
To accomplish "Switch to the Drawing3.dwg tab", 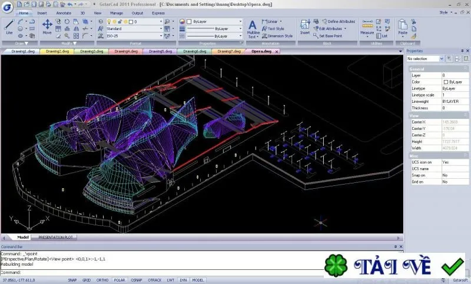I will point(92,51).
